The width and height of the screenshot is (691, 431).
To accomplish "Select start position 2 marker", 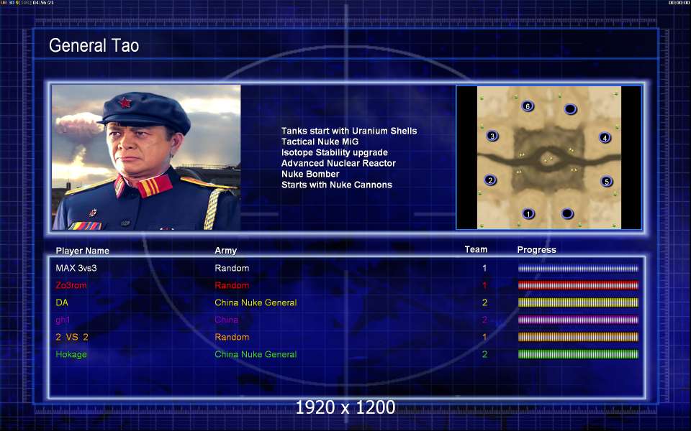I will click(490, 180).
